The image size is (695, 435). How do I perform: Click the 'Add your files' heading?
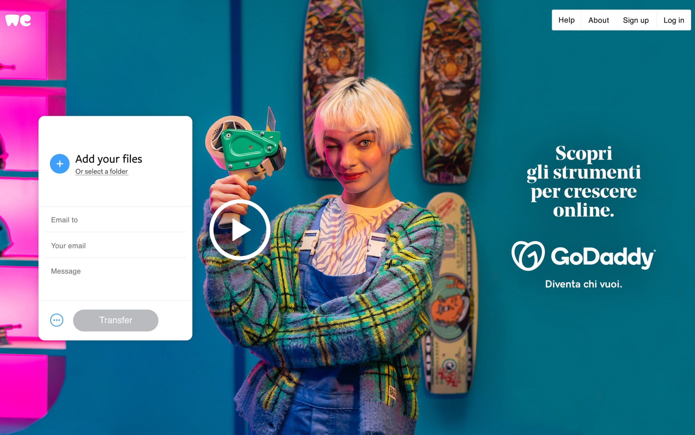tap(109, 159)
